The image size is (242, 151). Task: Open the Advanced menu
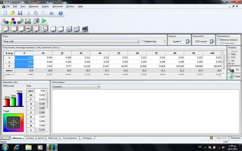(57, 6)
